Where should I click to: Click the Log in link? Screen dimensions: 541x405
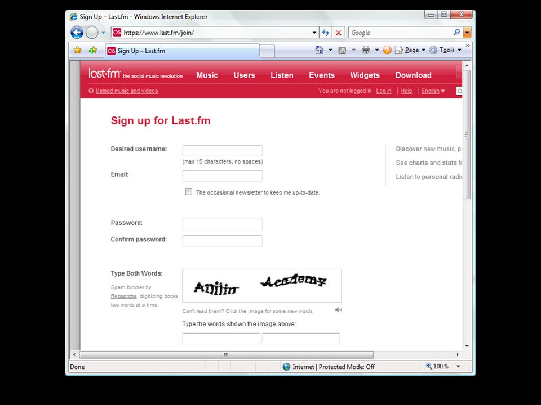coord(384,91)
